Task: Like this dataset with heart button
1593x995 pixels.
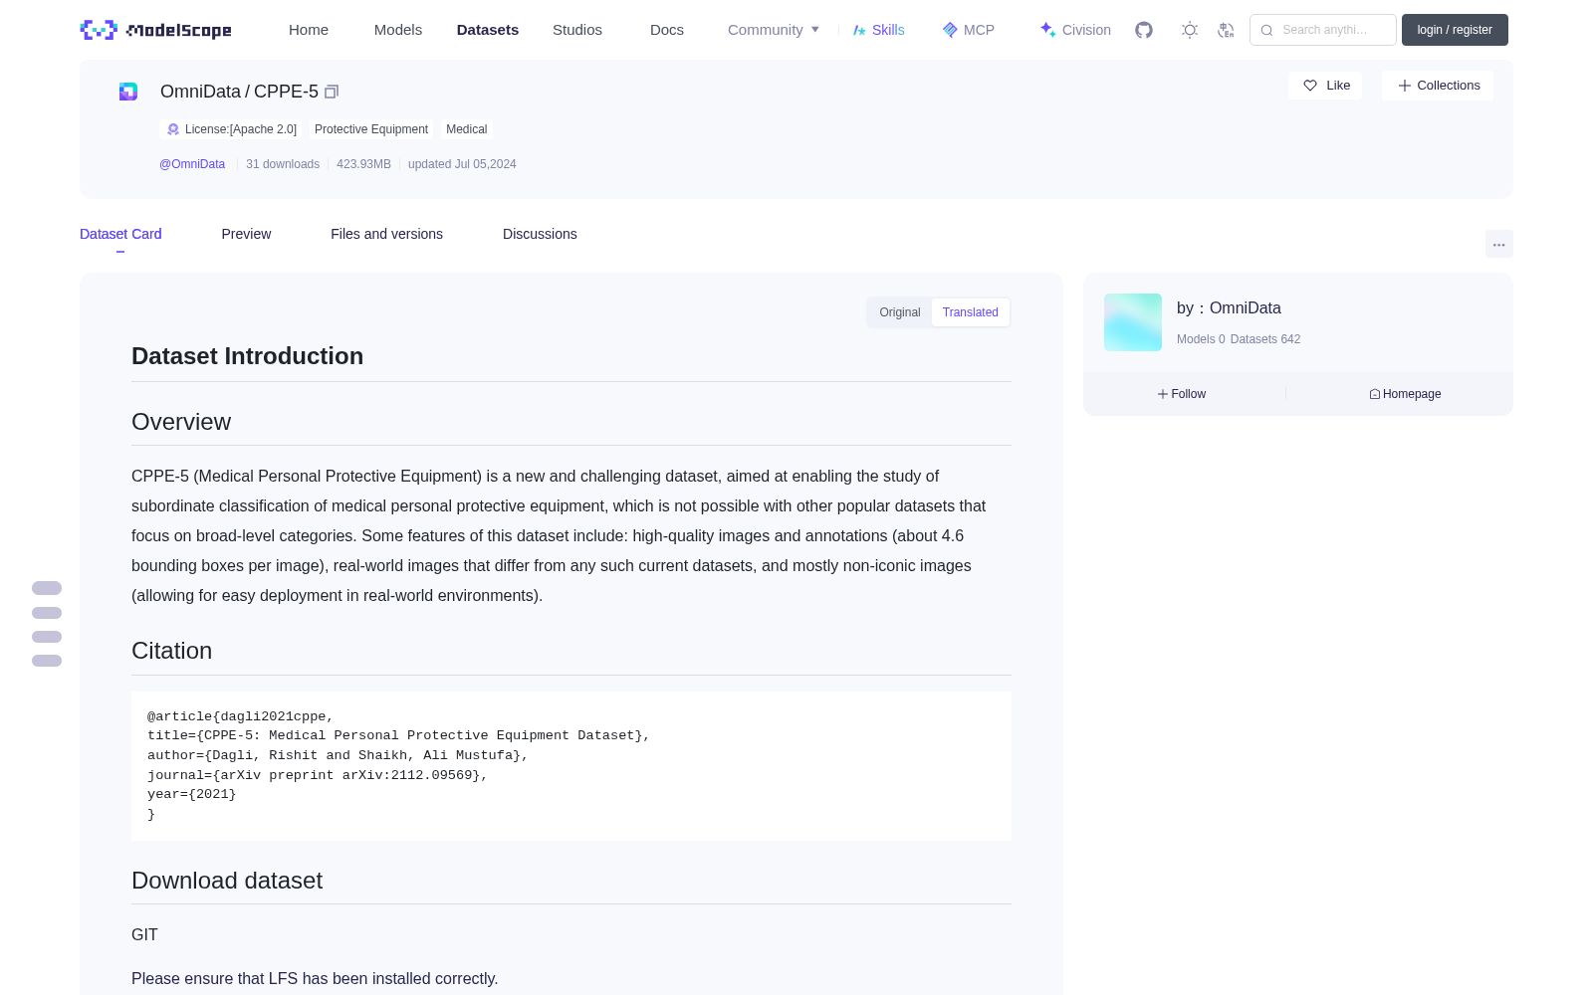Action: tap(1326, 86)
